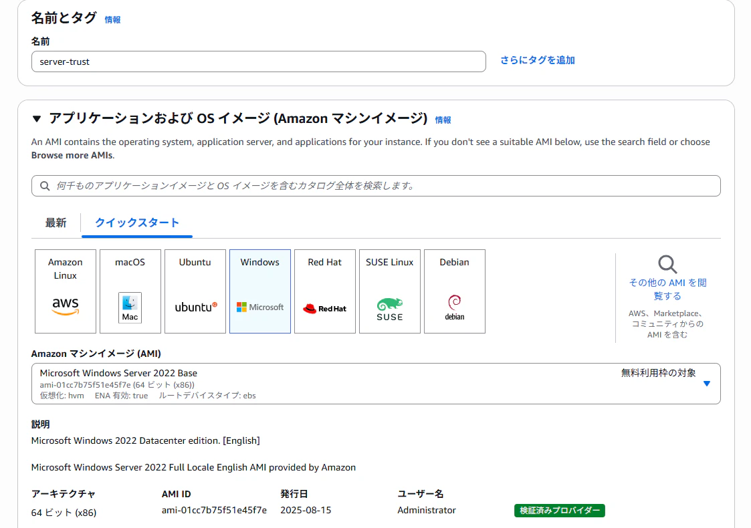This screenshot has height=528, width=751.
Task: Focus the name field containing server-trust
Action: [259, 61]
